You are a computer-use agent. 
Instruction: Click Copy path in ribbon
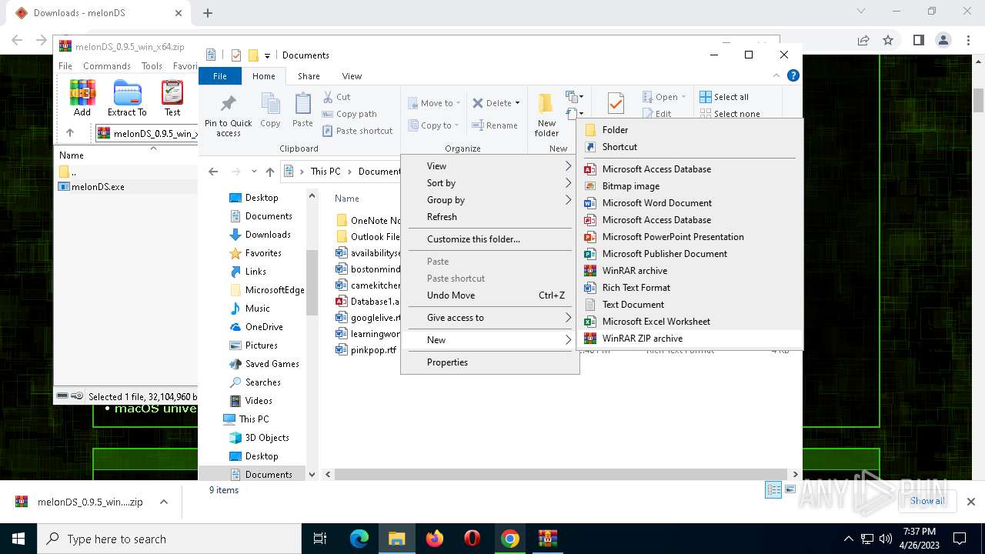[x=349, y=114]
